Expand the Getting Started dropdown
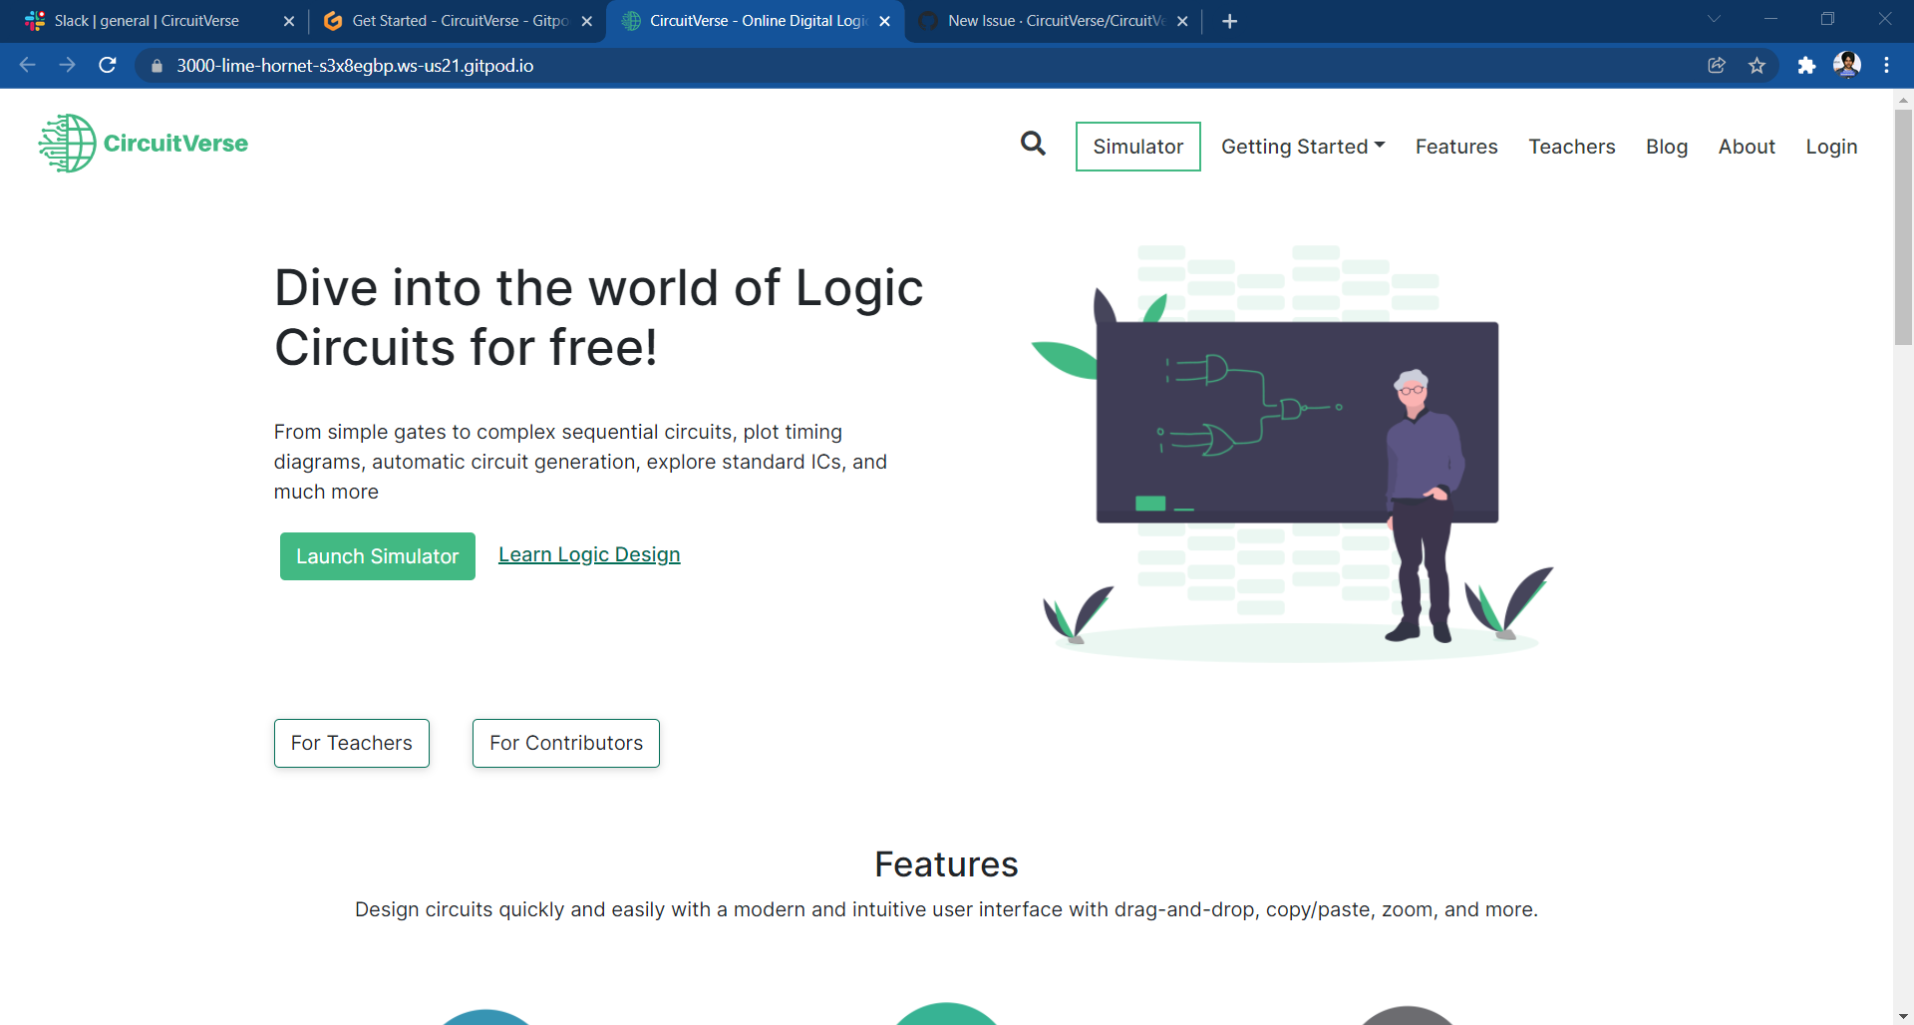 tap(1302, 146)
